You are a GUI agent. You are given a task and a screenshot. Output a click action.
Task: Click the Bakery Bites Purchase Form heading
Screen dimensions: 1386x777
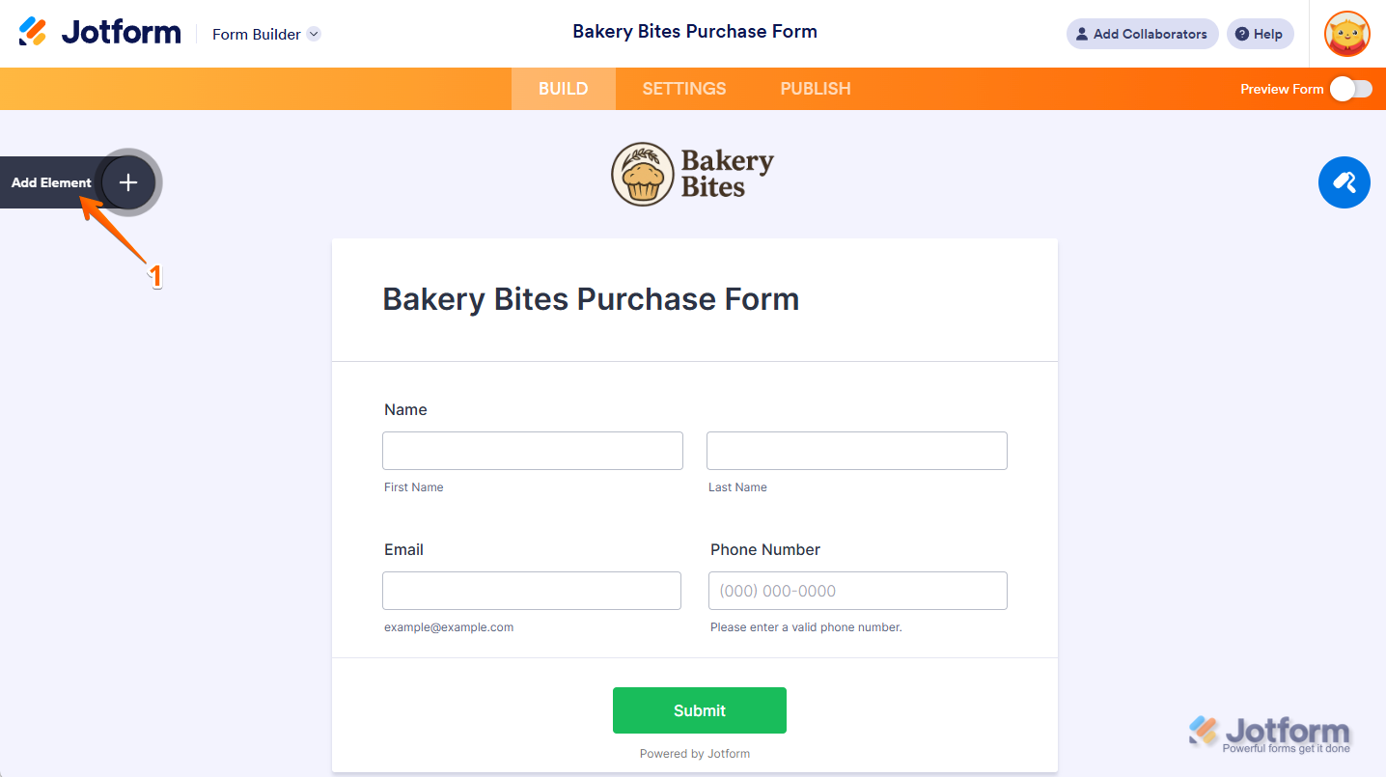591,299
